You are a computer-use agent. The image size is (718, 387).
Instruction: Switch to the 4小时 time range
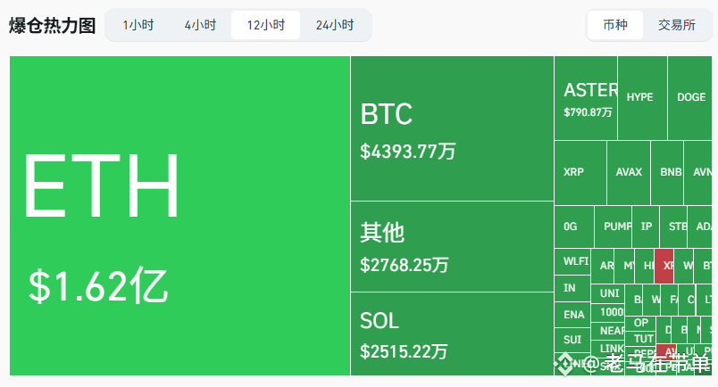point(200,25)
